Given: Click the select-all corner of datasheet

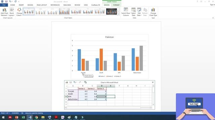Looking at the screenshot, I should (x=66, y=86).
